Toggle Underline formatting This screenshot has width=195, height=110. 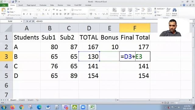(30, 14)
